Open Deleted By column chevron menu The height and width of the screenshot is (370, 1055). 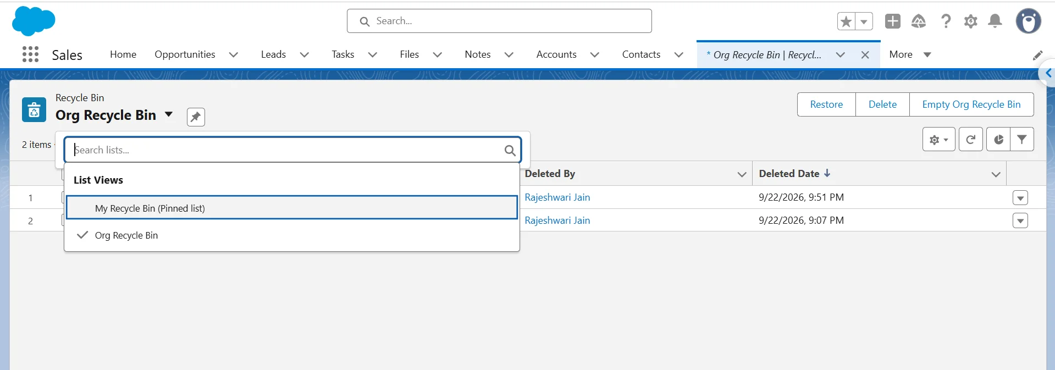pyautogui.click(x=742, y=174)
